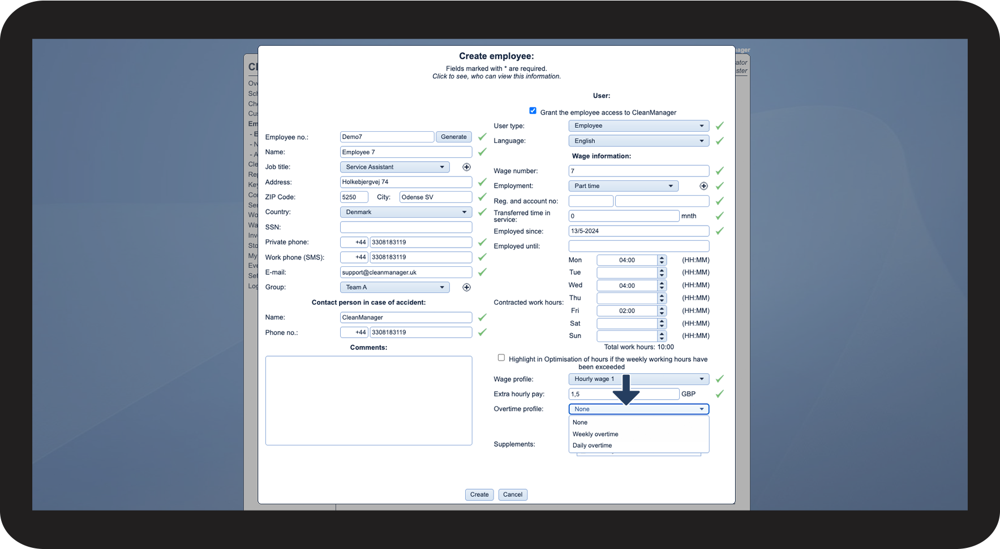1000x549 pixels.
Task: Click the Employed until date field
Action: pyautogui.click(x=638, y=246)
